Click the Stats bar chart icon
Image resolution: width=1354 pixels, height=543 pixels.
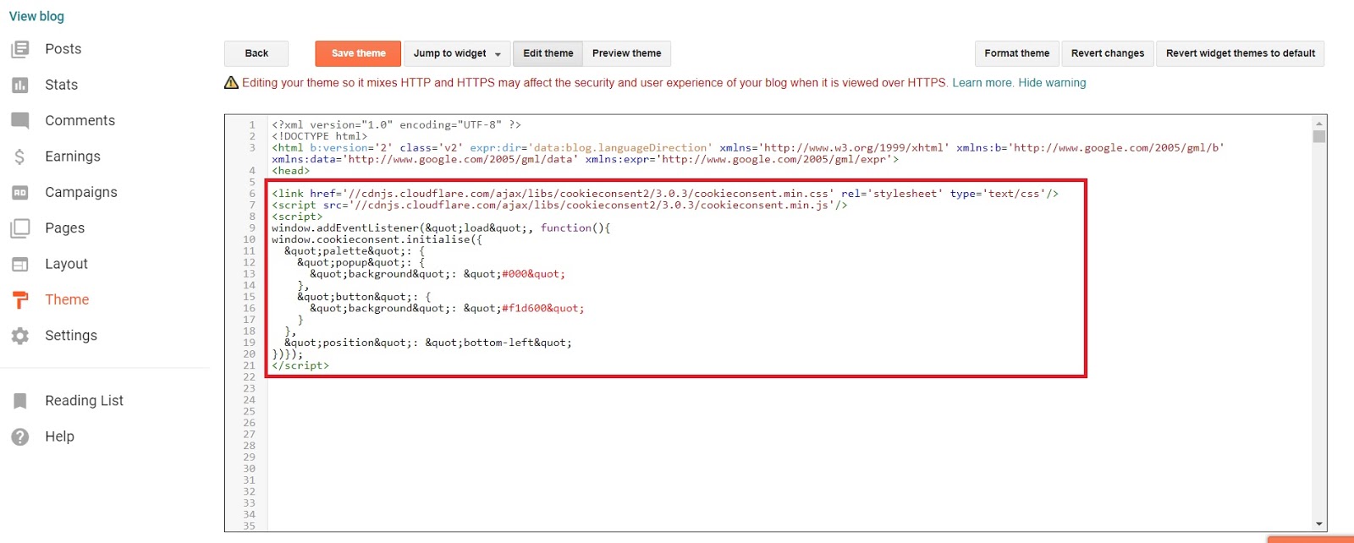[20, 85]
